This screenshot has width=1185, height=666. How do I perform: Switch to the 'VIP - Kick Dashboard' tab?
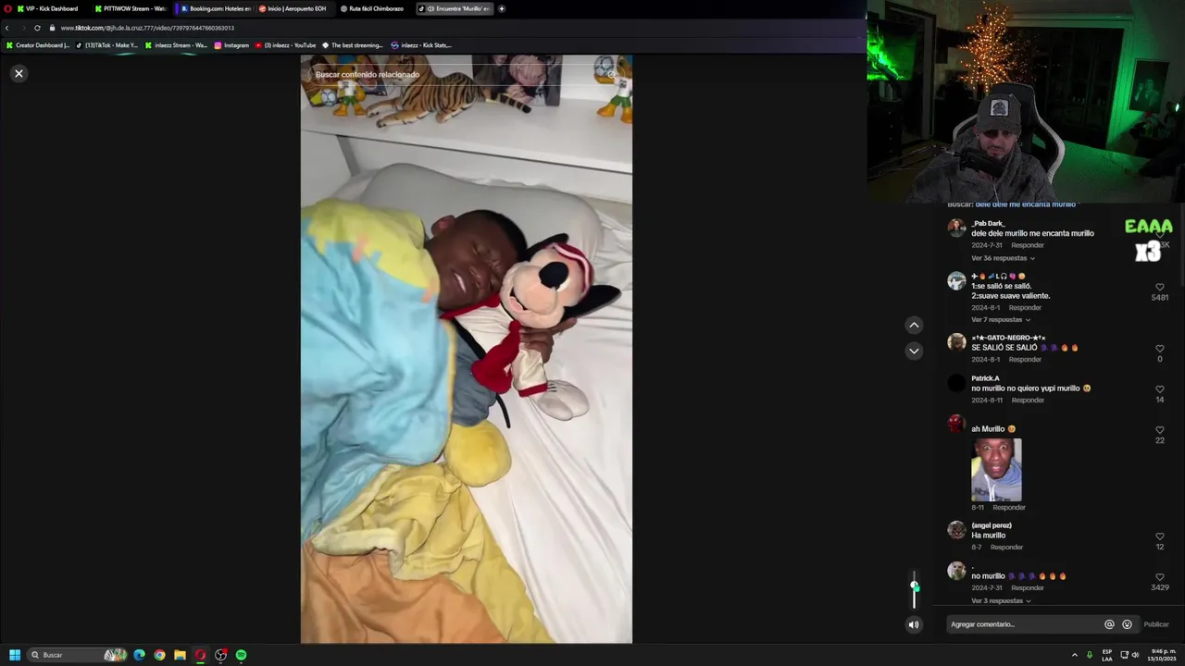point(46,8)
